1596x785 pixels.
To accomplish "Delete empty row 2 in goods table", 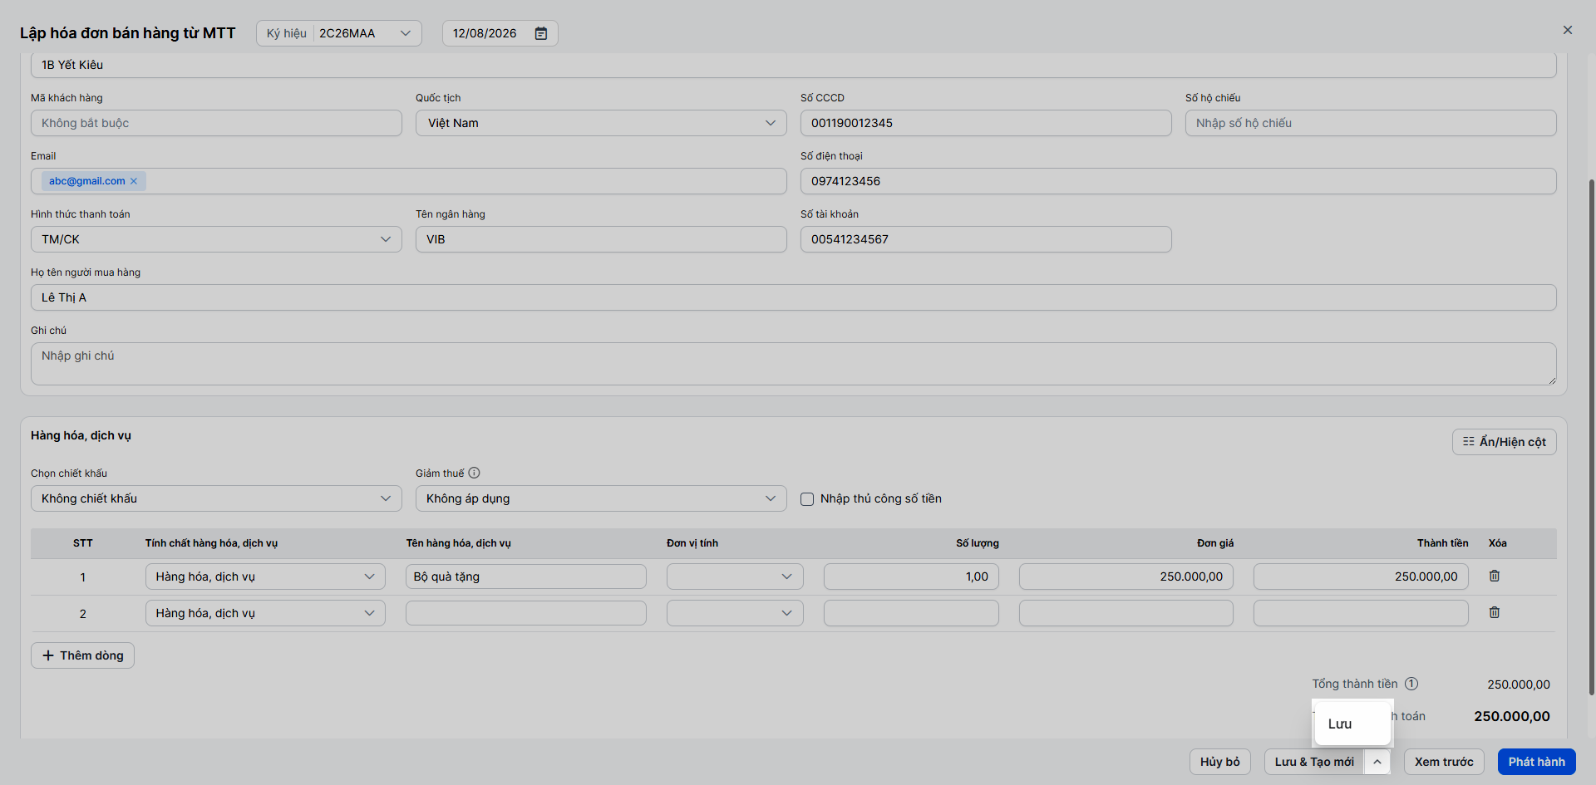I will coord(1495,612).
